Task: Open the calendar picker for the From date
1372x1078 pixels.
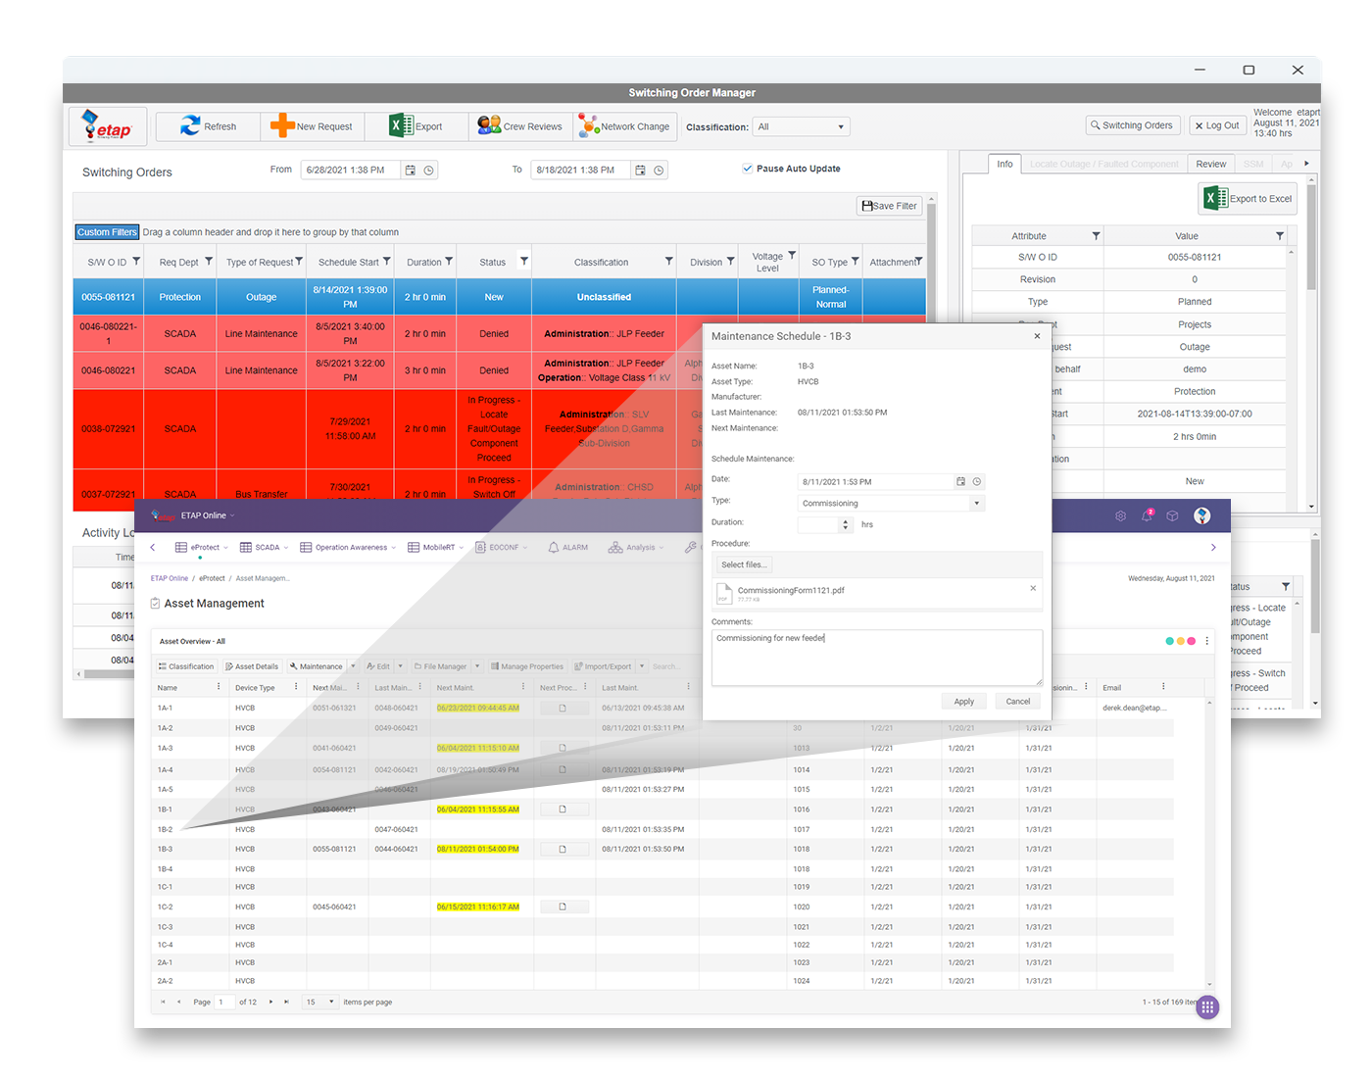Action: 411,171
